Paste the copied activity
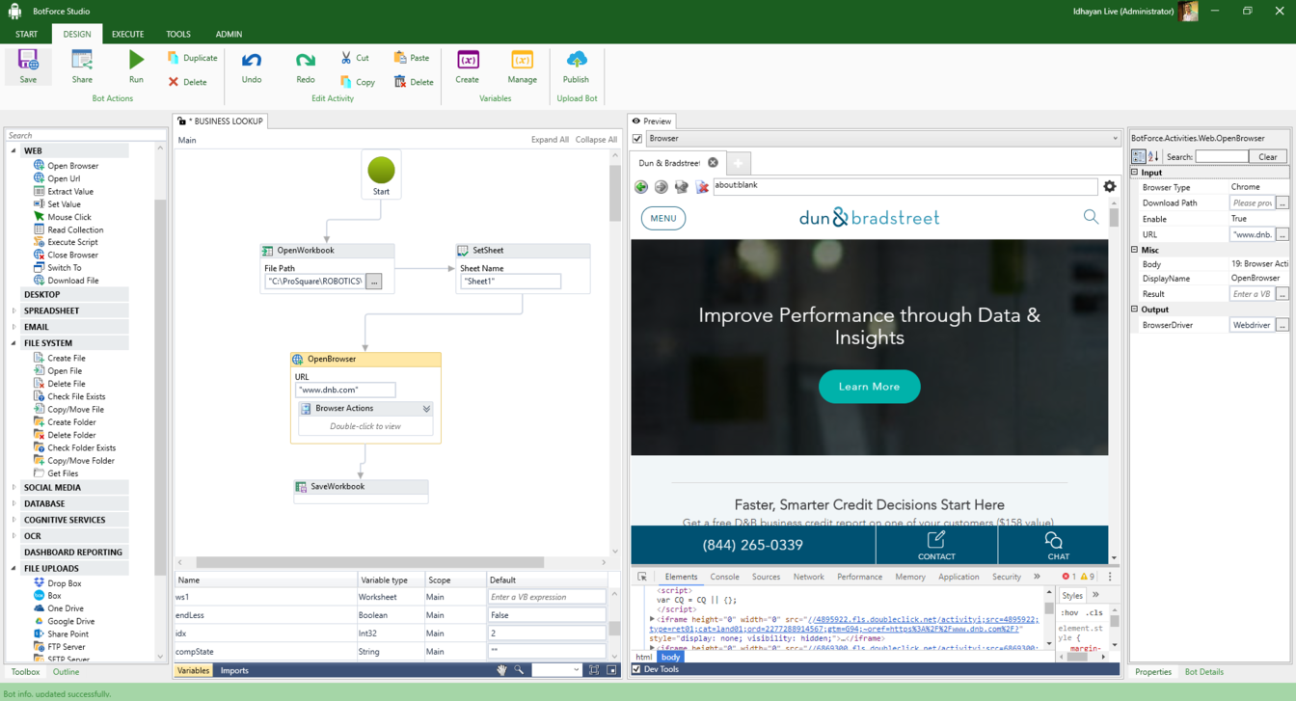The width and height of the screenshot is (1296, 701). [x=412, y=58]
